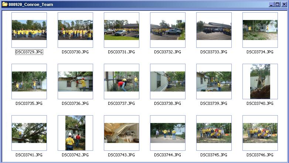The height and width of the screenshot is (163, 289).
Task: Maximize the 080920_Conroe_Team window
Action: (278, 4)
